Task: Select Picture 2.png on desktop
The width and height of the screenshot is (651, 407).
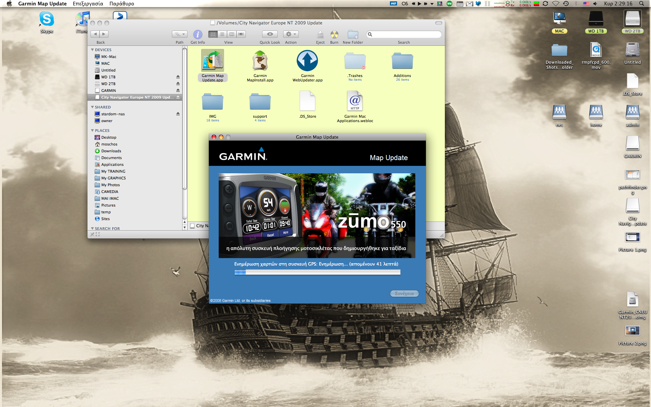Action: click(632, 335)
